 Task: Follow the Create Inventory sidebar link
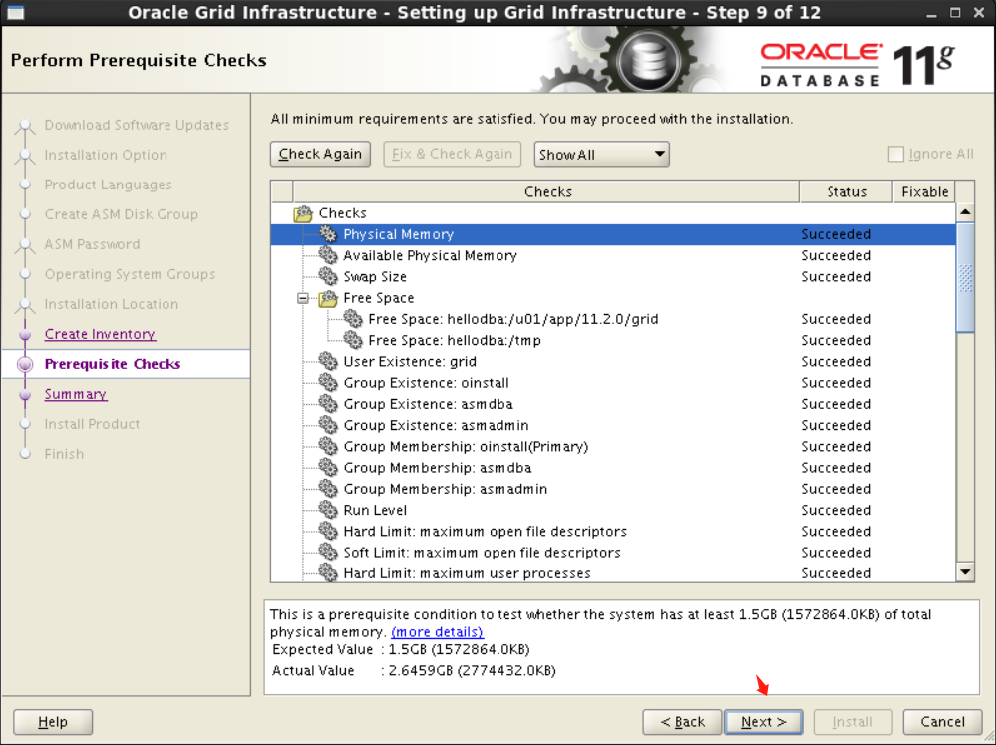pos(99,334)
